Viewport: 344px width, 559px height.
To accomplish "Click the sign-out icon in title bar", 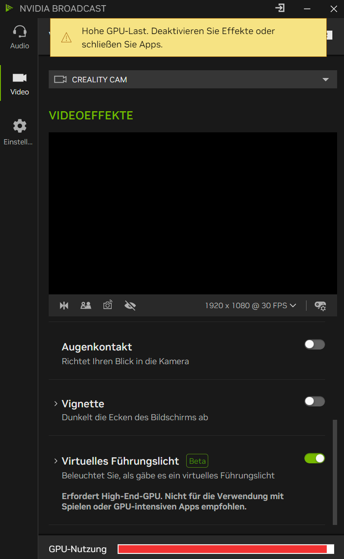I will 280,8.
